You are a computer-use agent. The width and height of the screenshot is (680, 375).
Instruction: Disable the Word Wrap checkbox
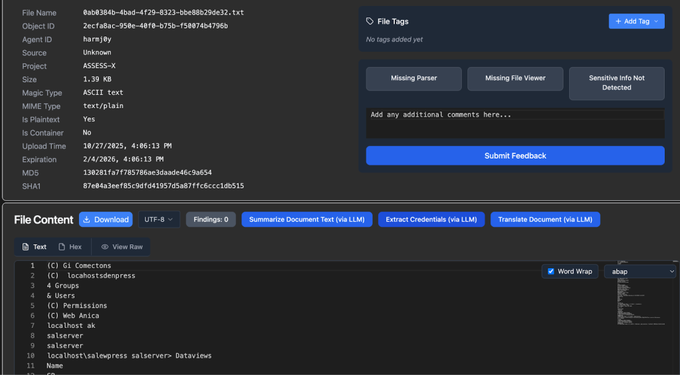coord(550,271)
